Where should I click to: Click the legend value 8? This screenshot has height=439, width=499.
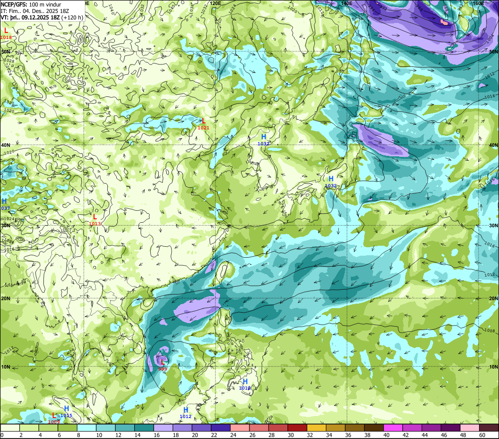[79, 435]
